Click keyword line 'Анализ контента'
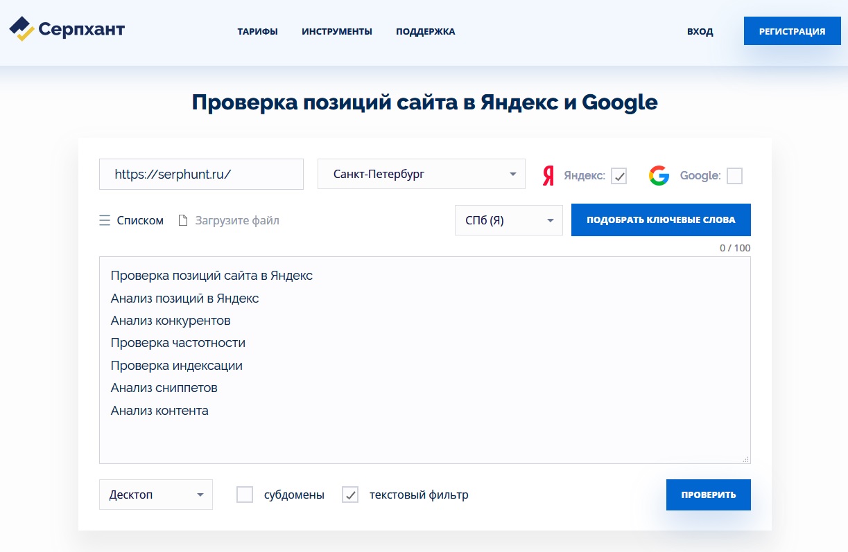The image size is (848, 552). tap(159, 411)
